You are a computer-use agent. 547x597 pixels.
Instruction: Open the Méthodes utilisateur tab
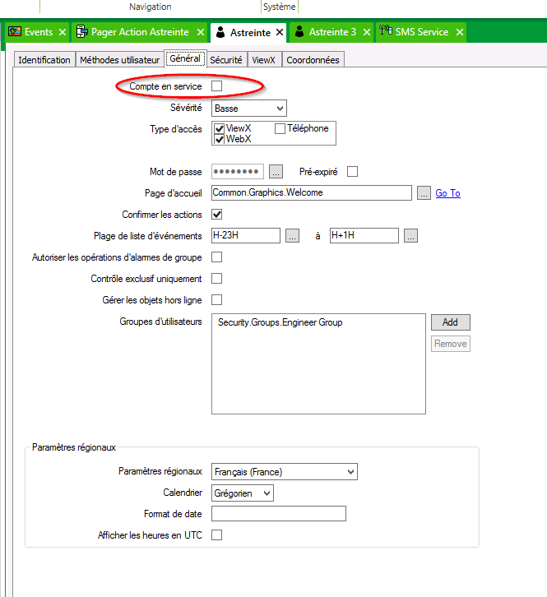119,60
